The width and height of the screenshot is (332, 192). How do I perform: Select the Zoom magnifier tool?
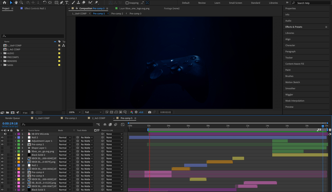21,2
